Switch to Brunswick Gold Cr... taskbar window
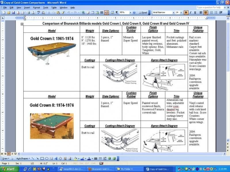Screen dimensions: 230x172 101,169
